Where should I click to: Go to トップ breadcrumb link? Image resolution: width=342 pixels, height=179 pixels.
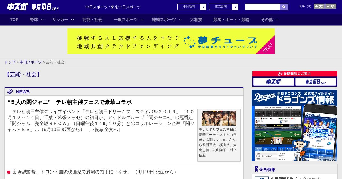click(x=10, y=62)
